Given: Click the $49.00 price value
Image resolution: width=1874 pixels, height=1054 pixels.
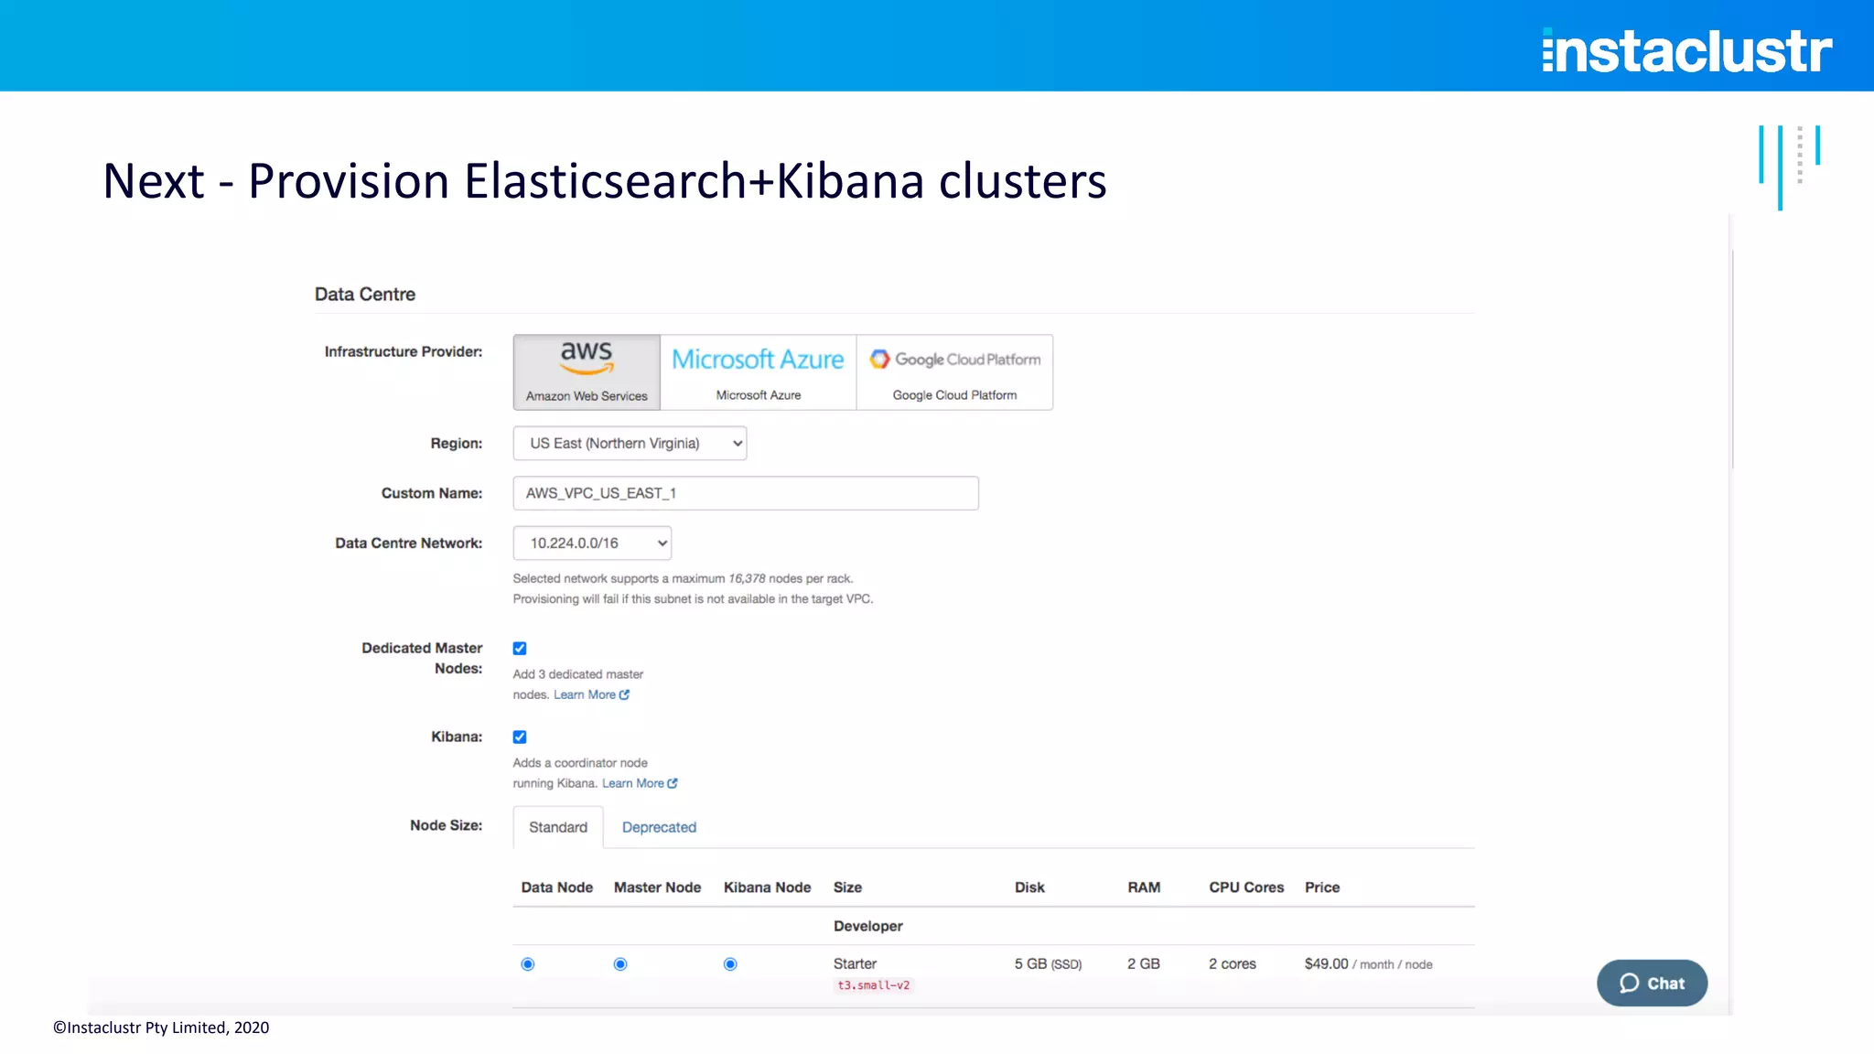Looking at the screenshot, I should pos(1327,964).
